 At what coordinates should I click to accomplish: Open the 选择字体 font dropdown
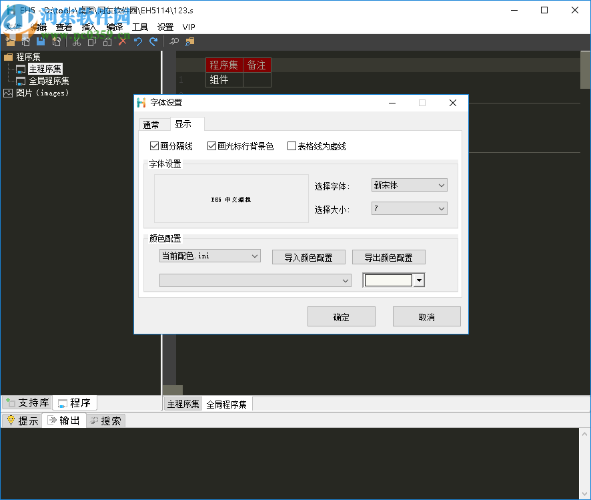point(442,185)
